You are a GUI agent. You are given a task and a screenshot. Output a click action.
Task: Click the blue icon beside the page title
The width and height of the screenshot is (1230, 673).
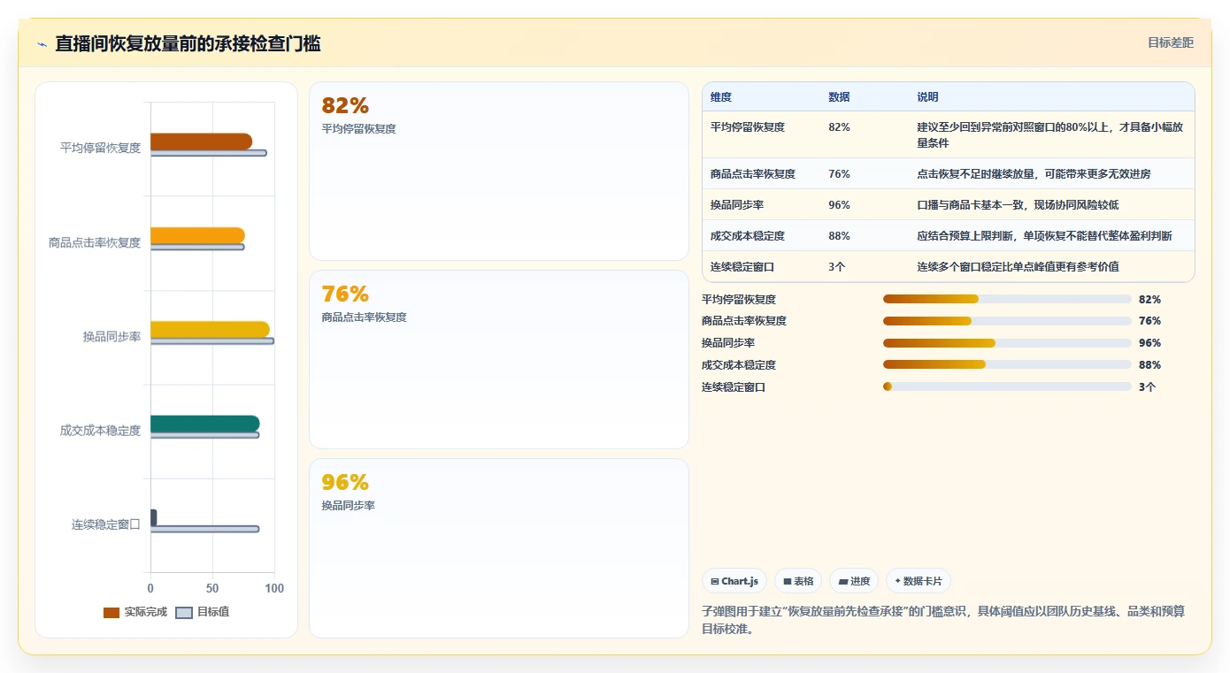(x=42, y=44)
